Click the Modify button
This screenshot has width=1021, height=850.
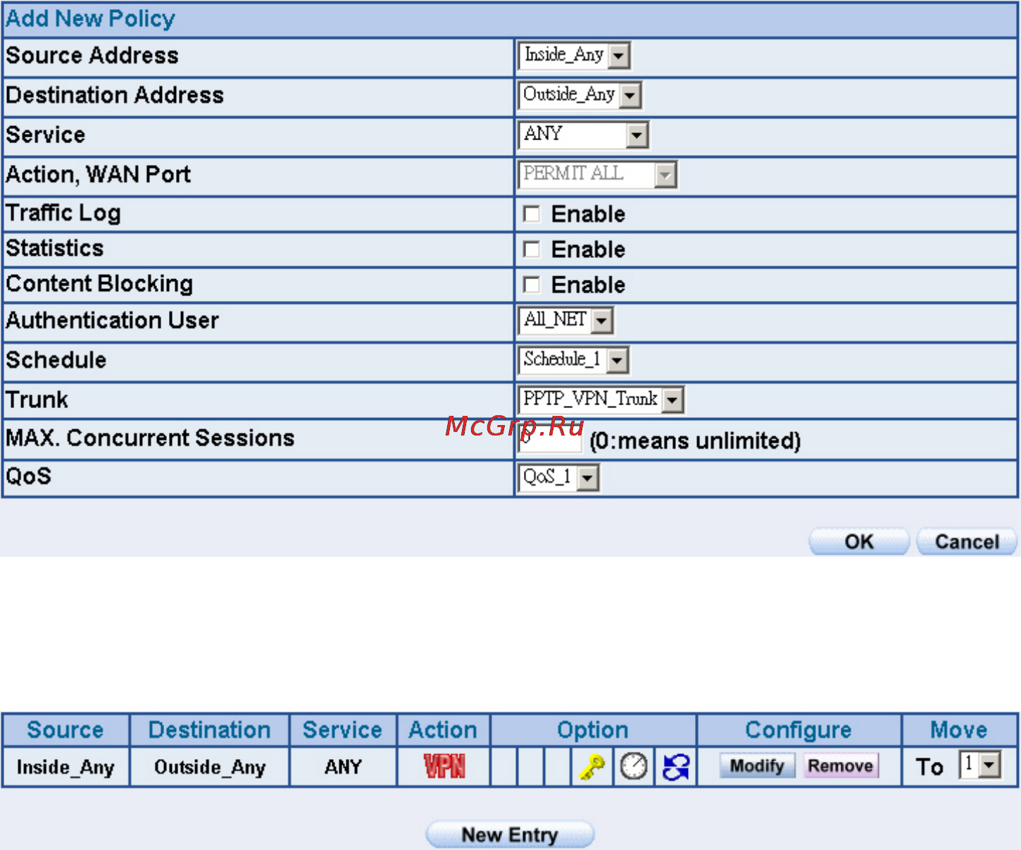coord(757,765)
